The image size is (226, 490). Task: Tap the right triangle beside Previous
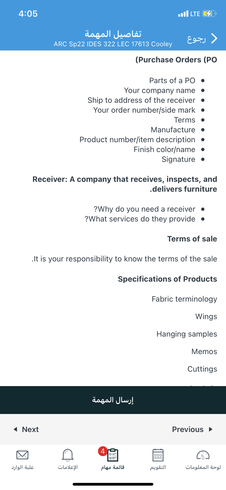tap(210, 429)
